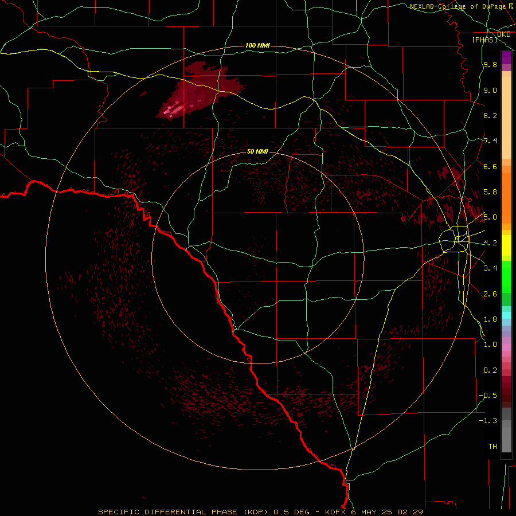This screenshot has height=516, width=516.
Task: Click the -0.5 scale value
Action: pyautogui.click(x=488, y=395)
